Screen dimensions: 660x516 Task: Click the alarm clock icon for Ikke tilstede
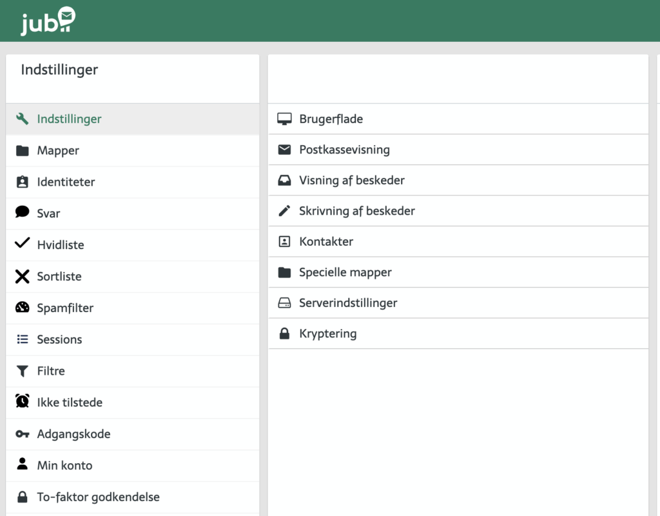(23, 402)
